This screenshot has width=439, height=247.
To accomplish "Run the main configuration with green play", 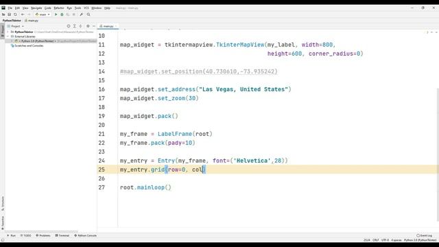I will point(56,14).
